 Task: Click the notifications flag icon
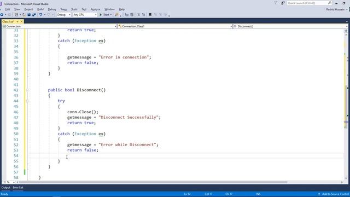click(276, 3)
